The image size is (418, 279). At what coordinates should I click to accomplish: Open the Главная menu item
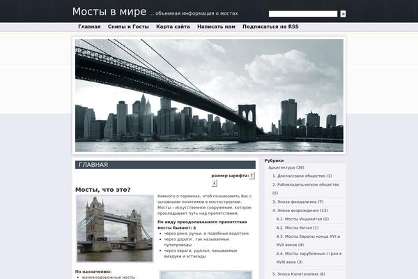(89, 27)
